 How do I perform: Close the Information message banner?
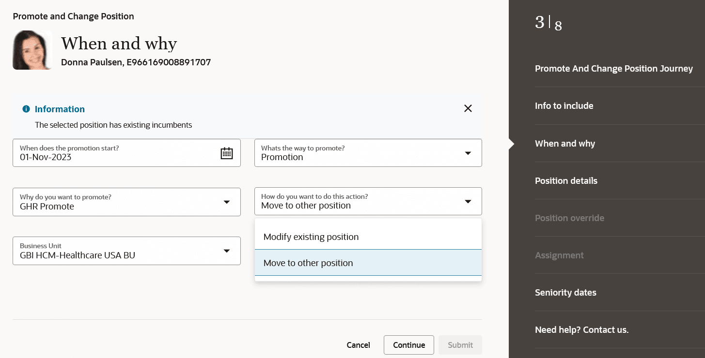click(468, 108)
